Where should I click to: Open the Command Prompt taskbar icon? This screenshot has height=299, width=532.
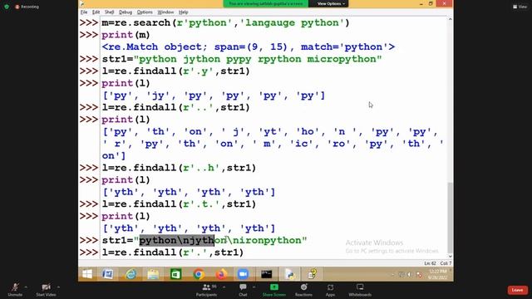coord(266,274)
